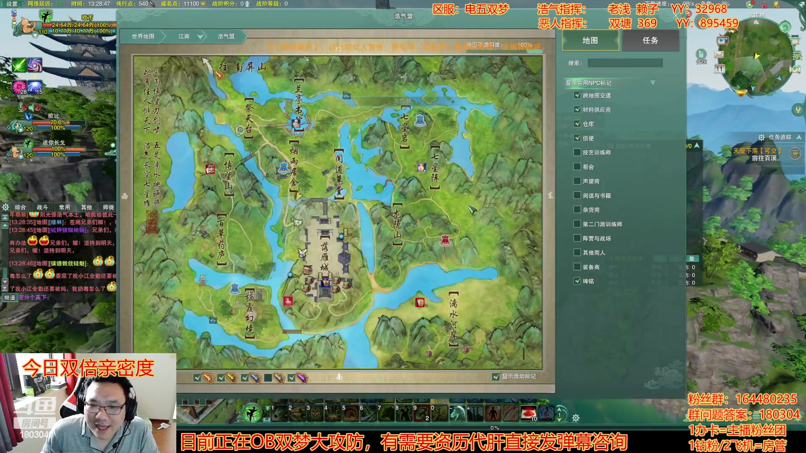Viewport: 806px width, 453px height.
Task: Click the qinggong stance round icon
Action: 252,413
